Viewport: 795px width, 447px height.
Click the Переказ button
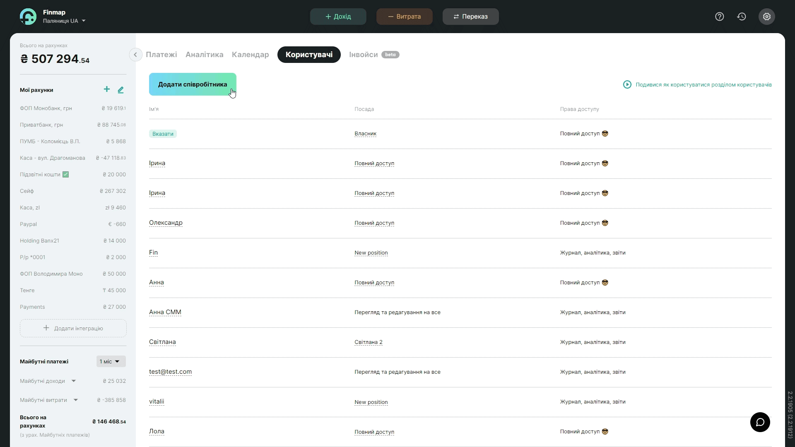[x=471, y=17]
